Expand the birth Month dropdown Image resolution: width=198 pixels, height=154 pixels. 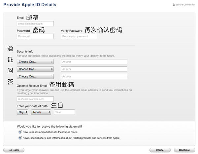(x=41, y=112)
